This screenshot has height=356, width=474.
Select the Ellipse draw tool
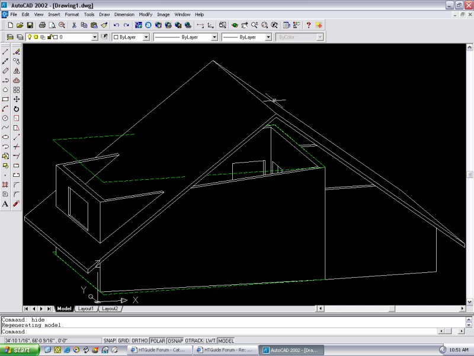click(5, 137)
